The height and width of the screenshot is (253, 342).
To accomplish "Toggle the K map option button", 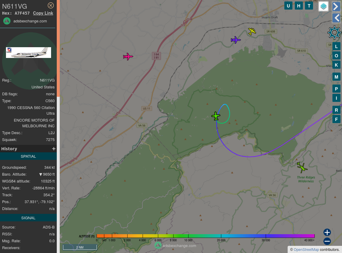I will pyautogui.click(x=336, y=65).
